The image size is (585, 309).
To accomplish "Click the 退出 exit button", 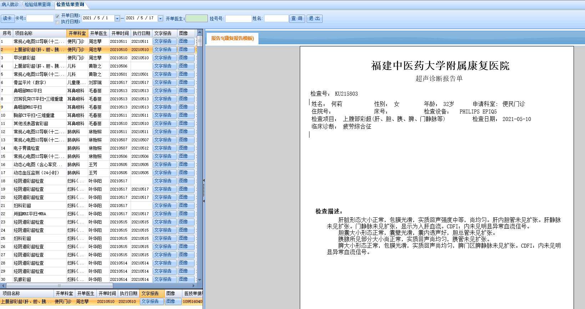I will (x=314, y=18).
